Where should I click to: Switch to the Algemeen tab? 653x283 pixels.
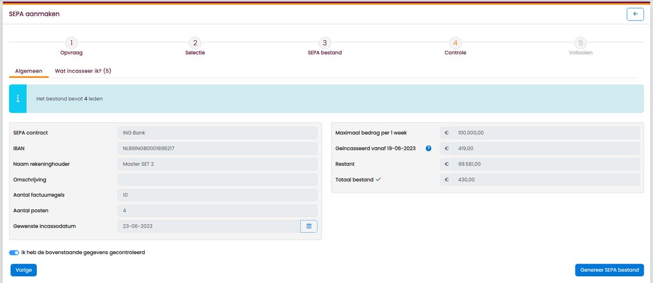[28, 71]
